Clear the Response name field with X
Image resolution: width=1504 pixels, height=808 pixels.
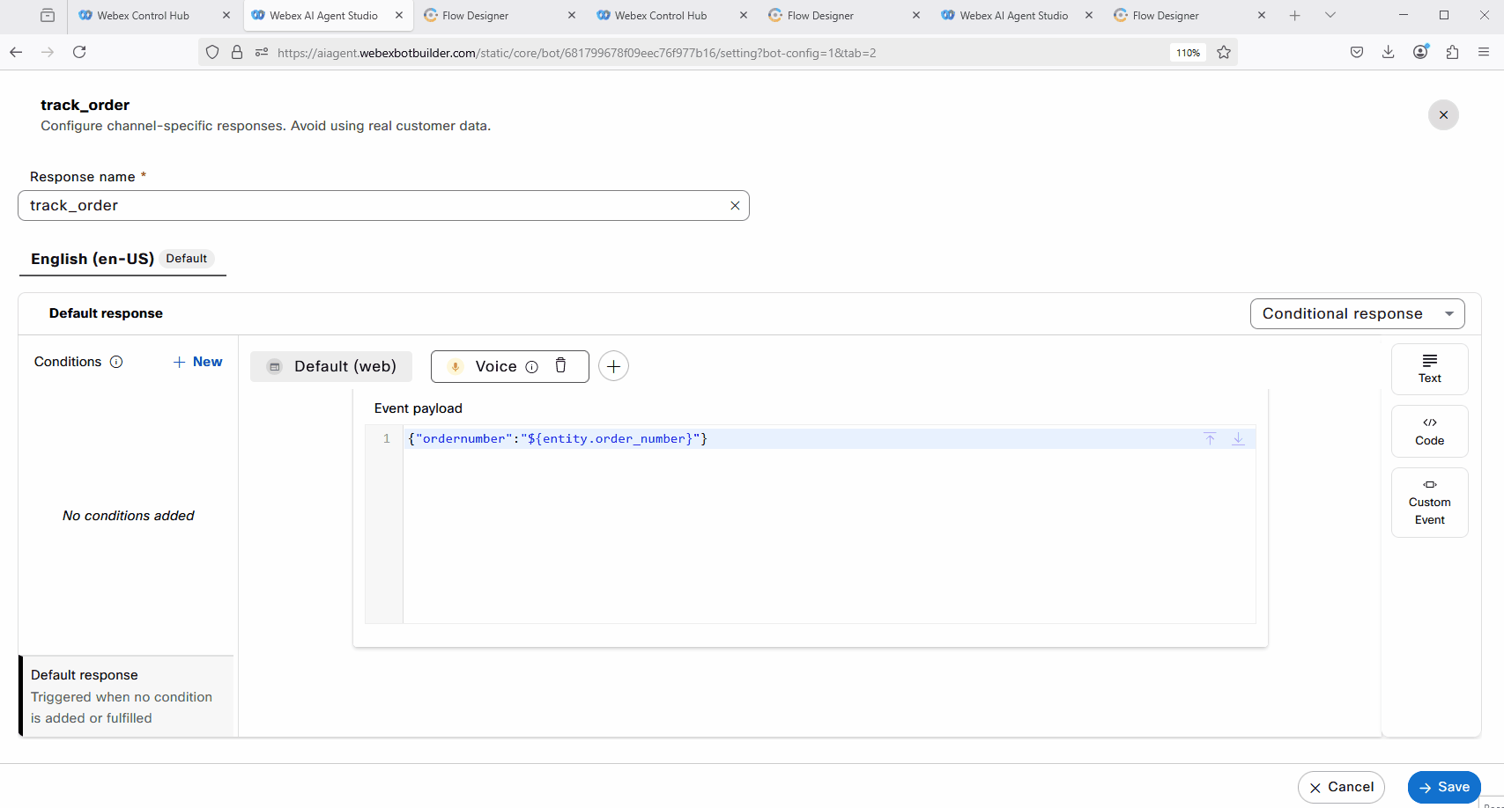point(735,206)
